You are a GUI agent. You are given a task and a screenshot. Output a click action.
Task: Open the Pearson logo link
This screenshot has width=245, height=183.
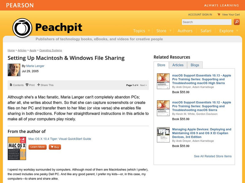click(20, 5)
